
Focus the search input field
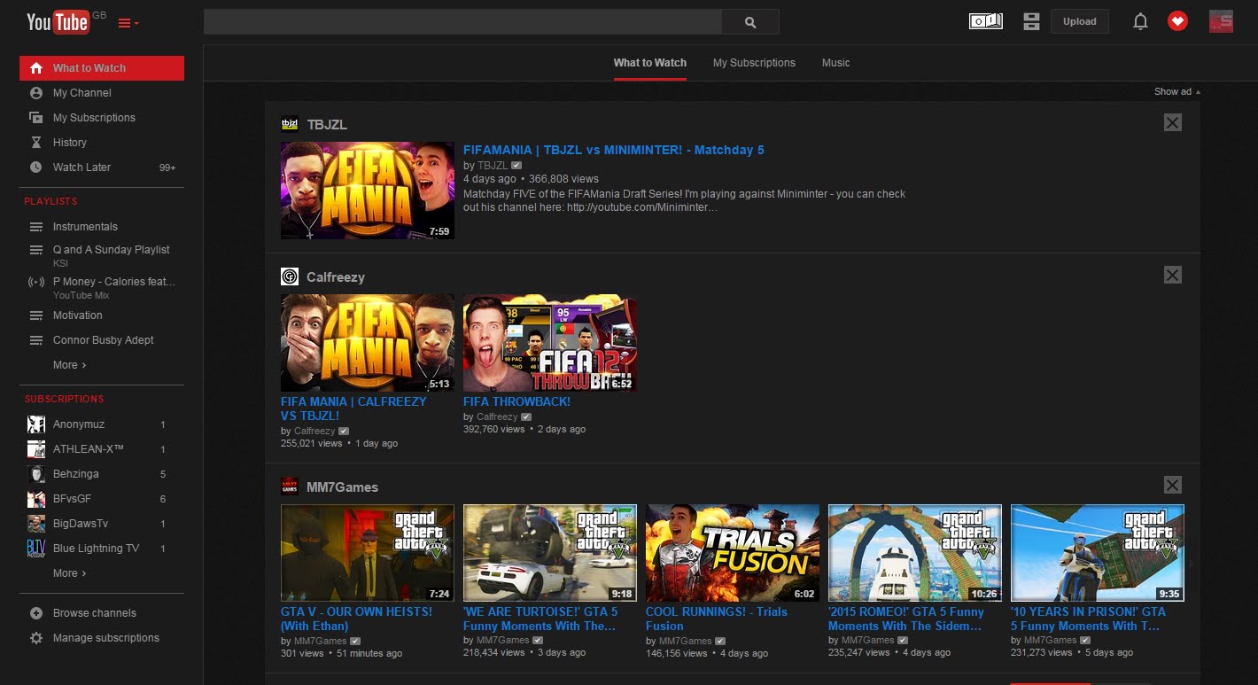pyautogui.click(x=462, y=22)
